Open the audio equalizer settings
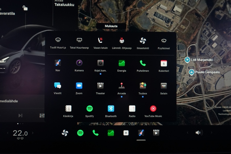Screen dimensions: 231x154 click(x=42, y=115)
